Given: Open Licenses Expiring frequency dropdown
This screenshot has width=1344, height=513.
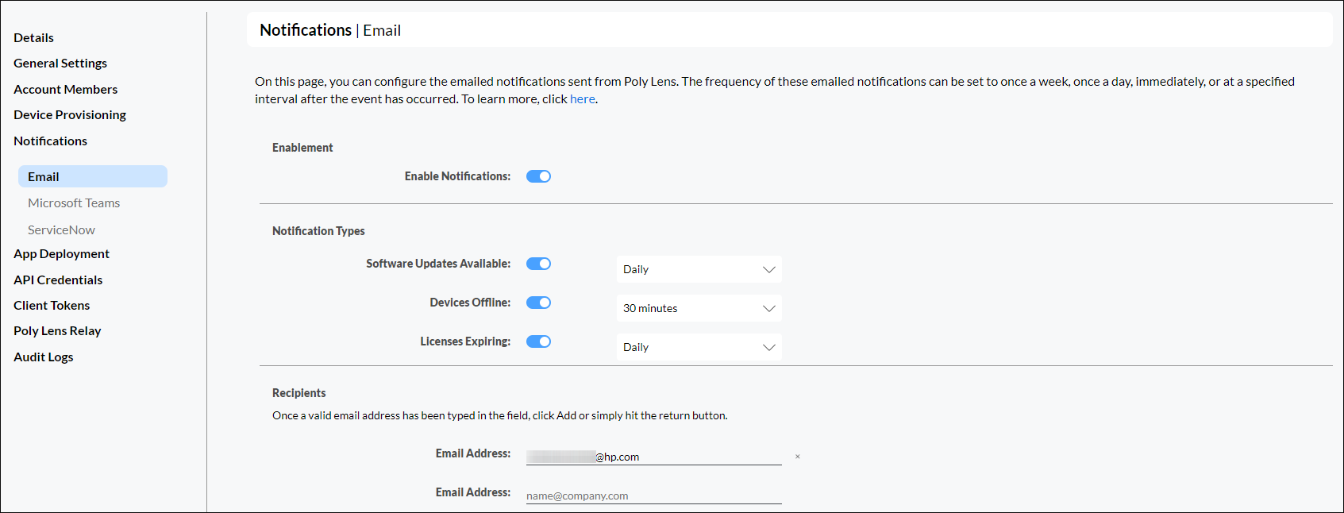Looking at the screenshot, I should click(x=699, y=347).
